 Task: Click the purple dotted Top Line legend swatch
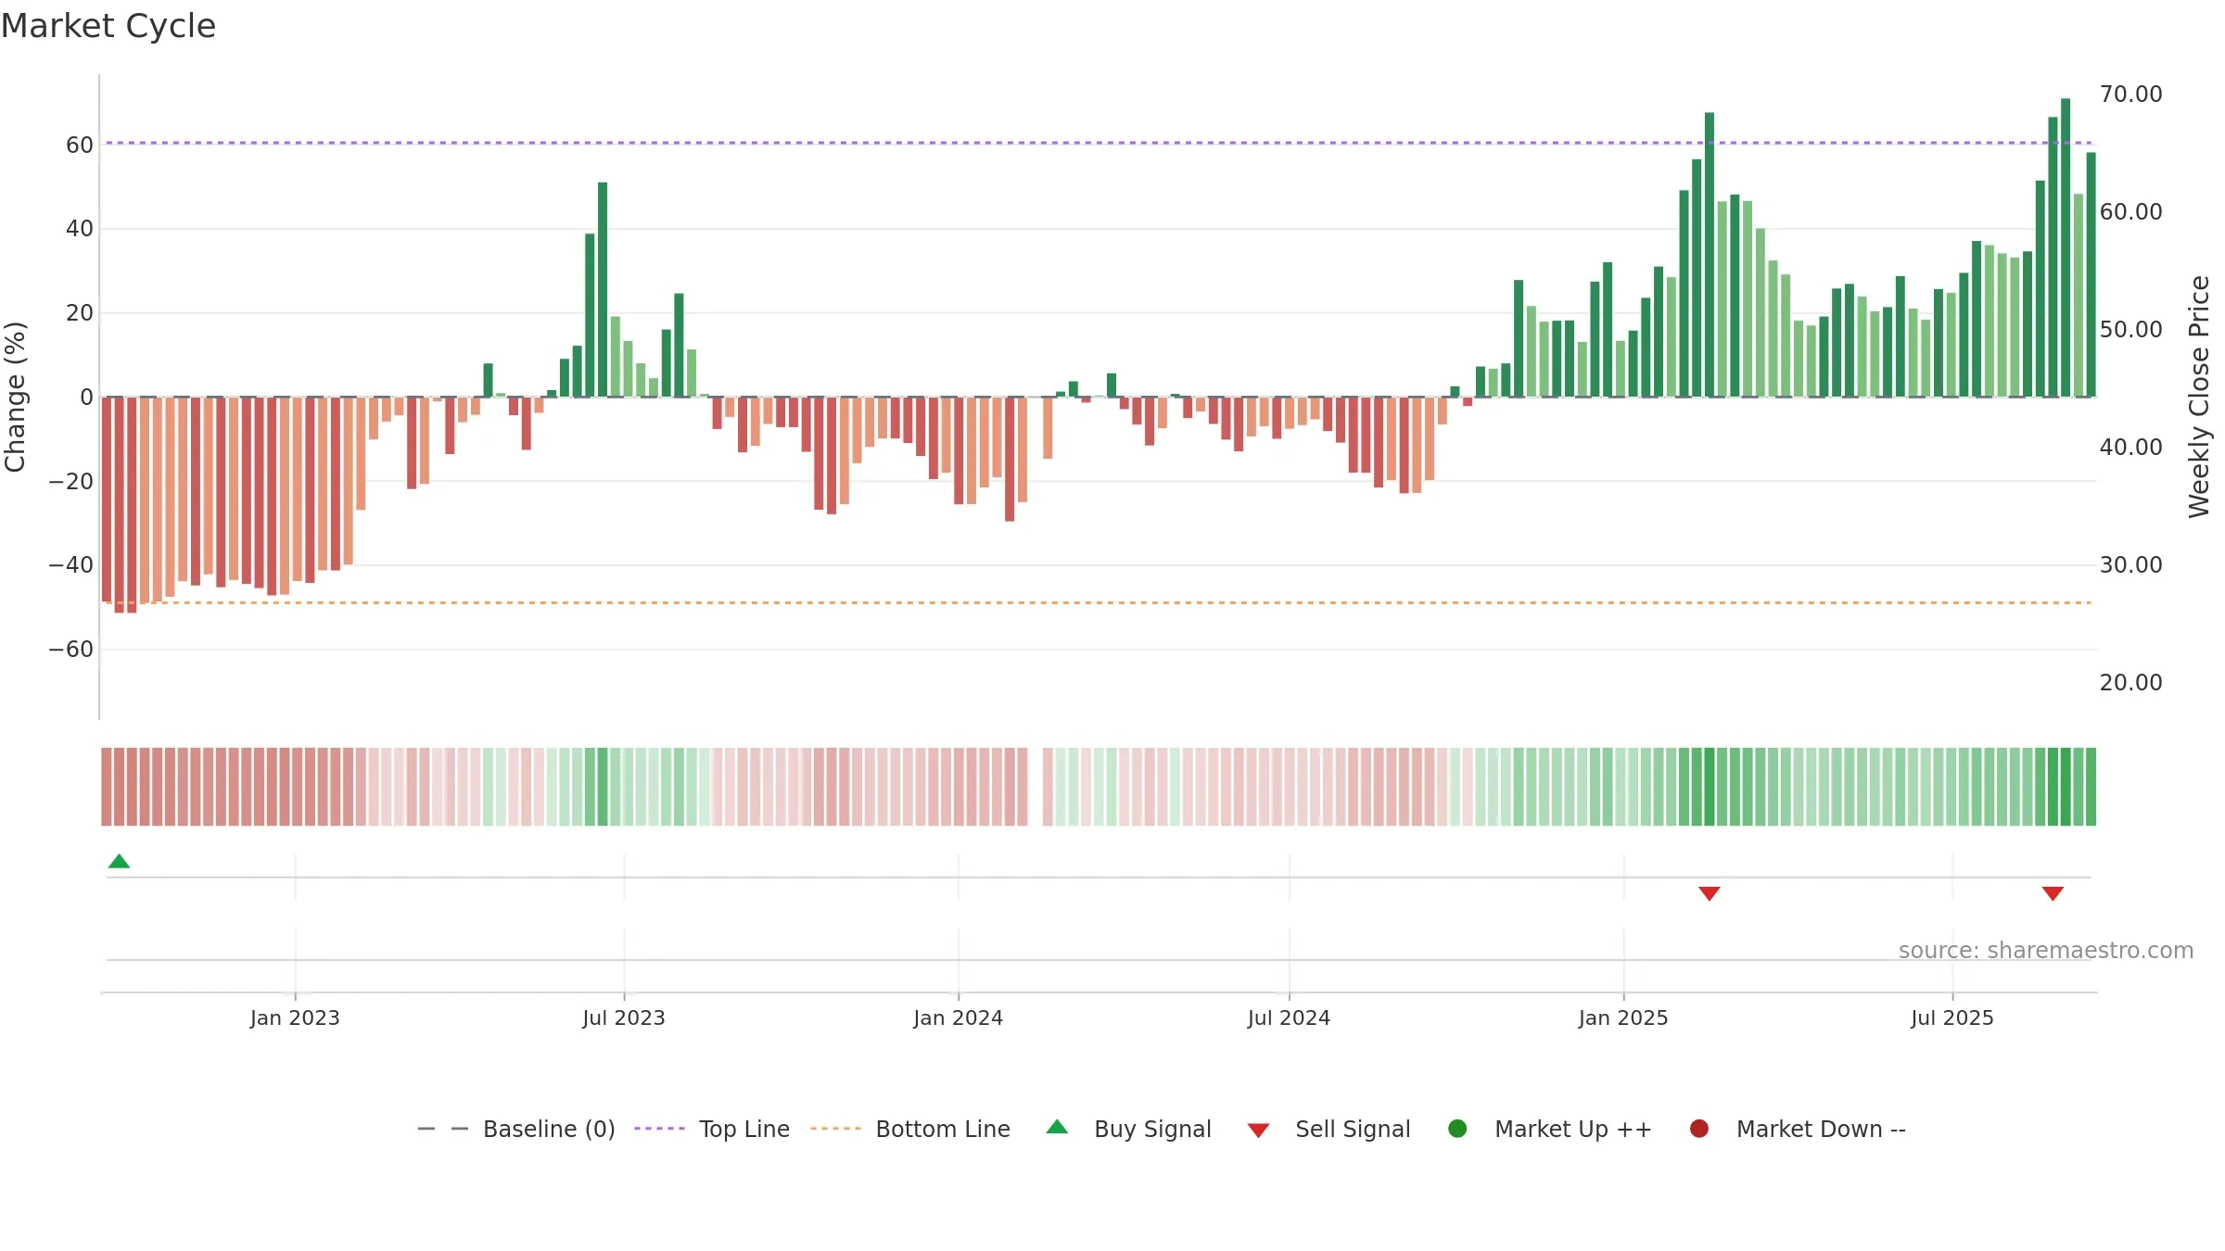[x=659, y=1129]
